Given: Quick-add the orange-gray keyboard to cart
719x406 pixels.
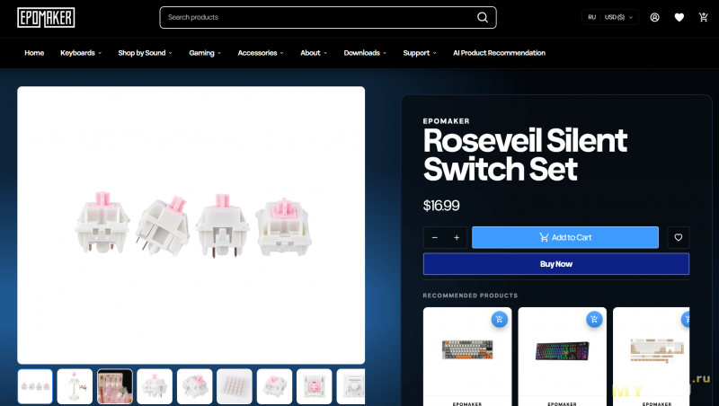Looking at the screenshot, I should click(x=500, y=319).
